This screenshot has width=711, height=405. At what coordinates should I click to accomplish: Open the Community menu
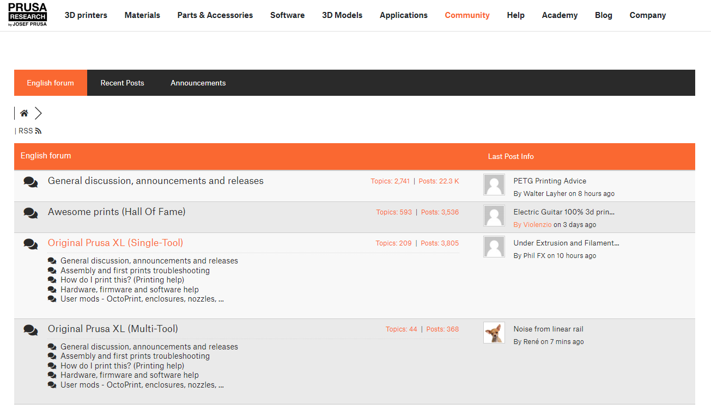467,15
